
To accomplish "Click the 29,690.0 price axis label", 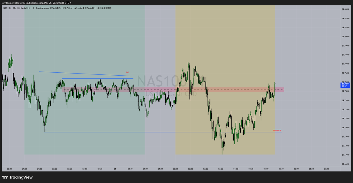I will 345,137.
